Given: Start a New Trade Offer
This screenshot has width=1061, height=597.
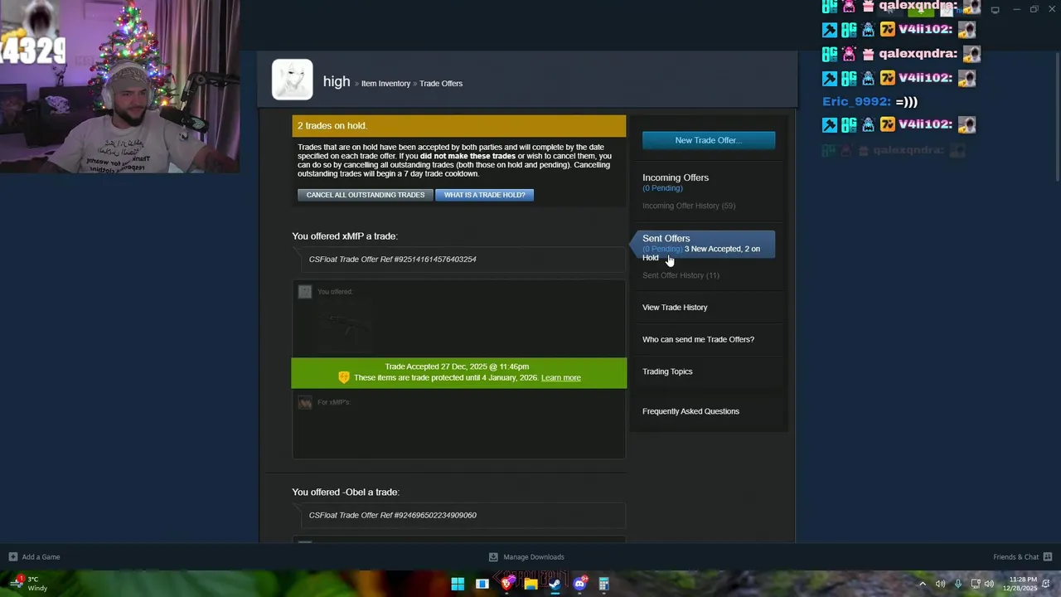Looking at the screenshot, I should [709, 140].
